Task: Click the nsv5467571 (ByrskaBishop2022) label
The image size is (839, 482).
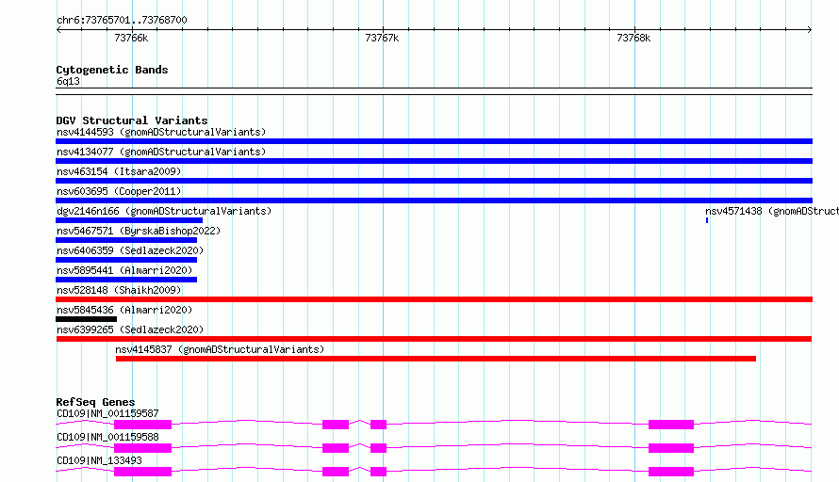Action: coord(139,231)
